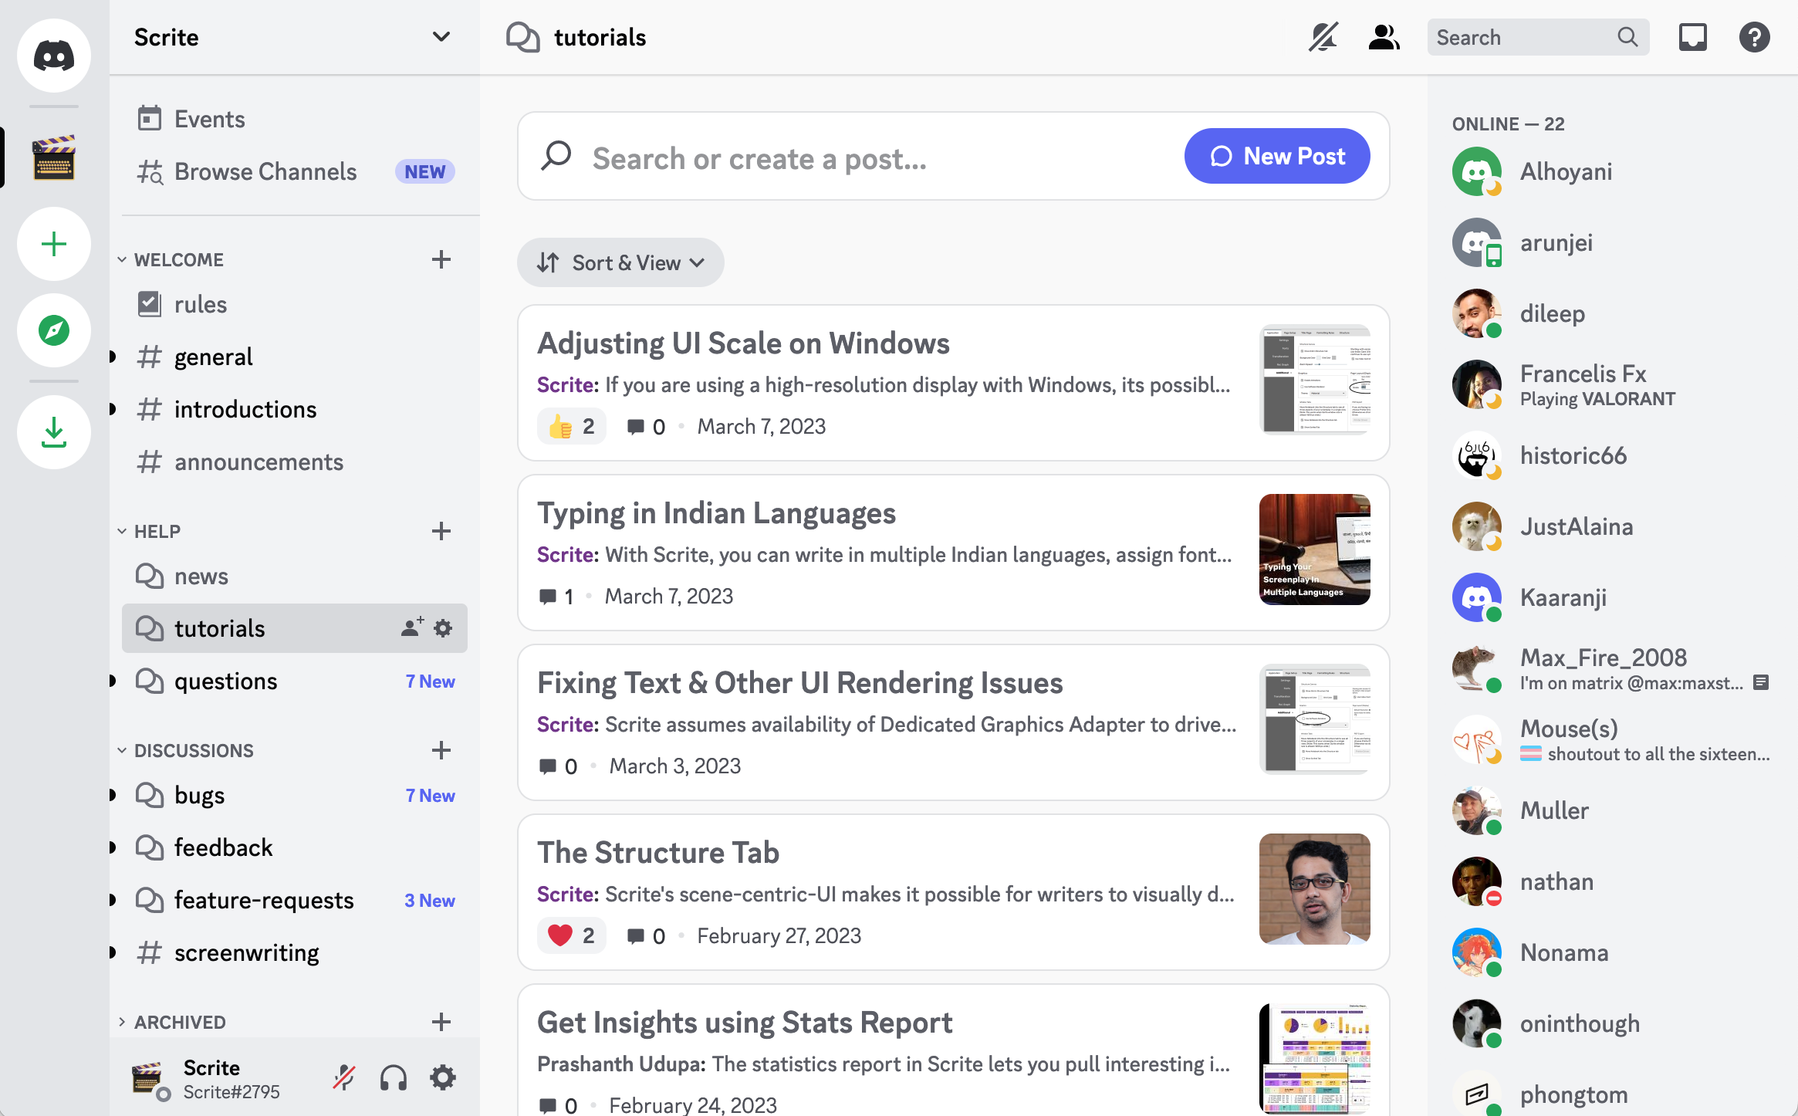The height and width of the screenshot is (1116, 1798).
Task: Click Typing in Indian Languages thumbnail
Action: point(1315,550)
